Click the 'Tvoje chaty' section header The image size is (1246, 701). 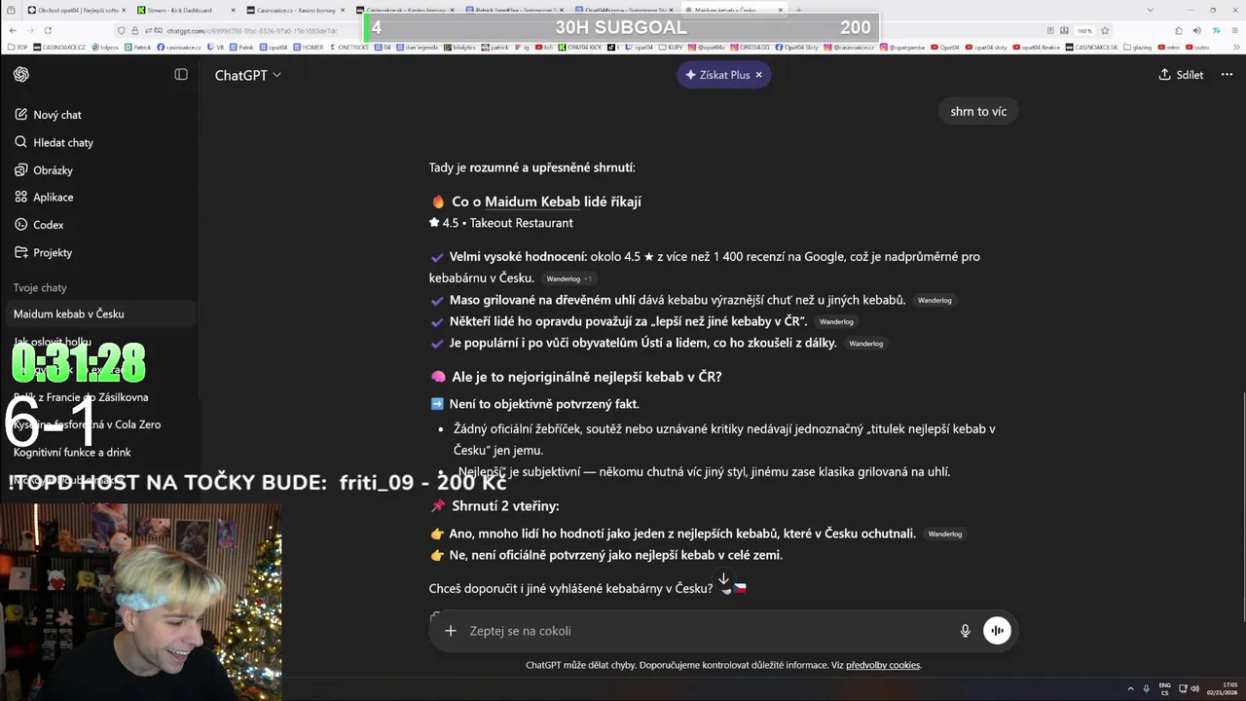40,288
